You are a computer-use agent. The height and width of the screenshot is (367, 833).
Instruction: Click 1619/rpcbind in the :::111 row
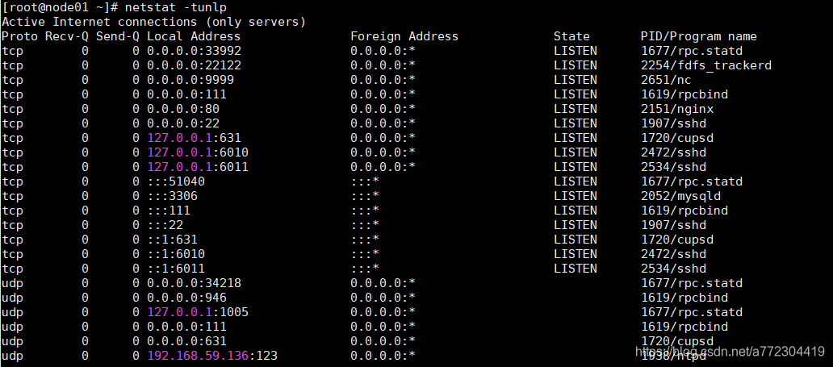click(684, 211)
